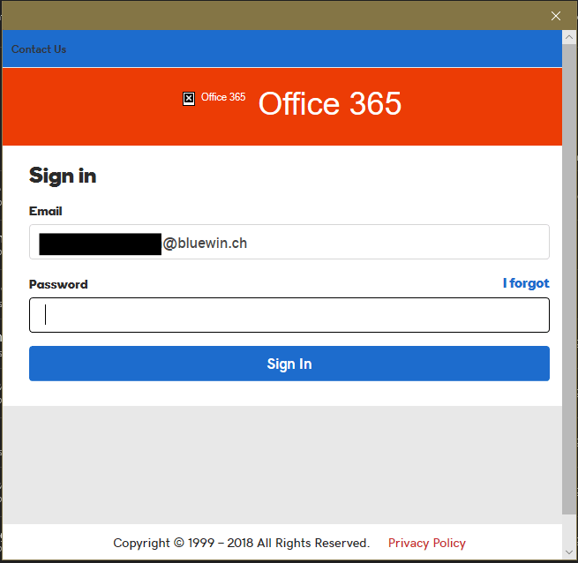Viewport: 578px width, 563px height.
Task: Click the scrollbar down arrow
Action: point(569,552)
